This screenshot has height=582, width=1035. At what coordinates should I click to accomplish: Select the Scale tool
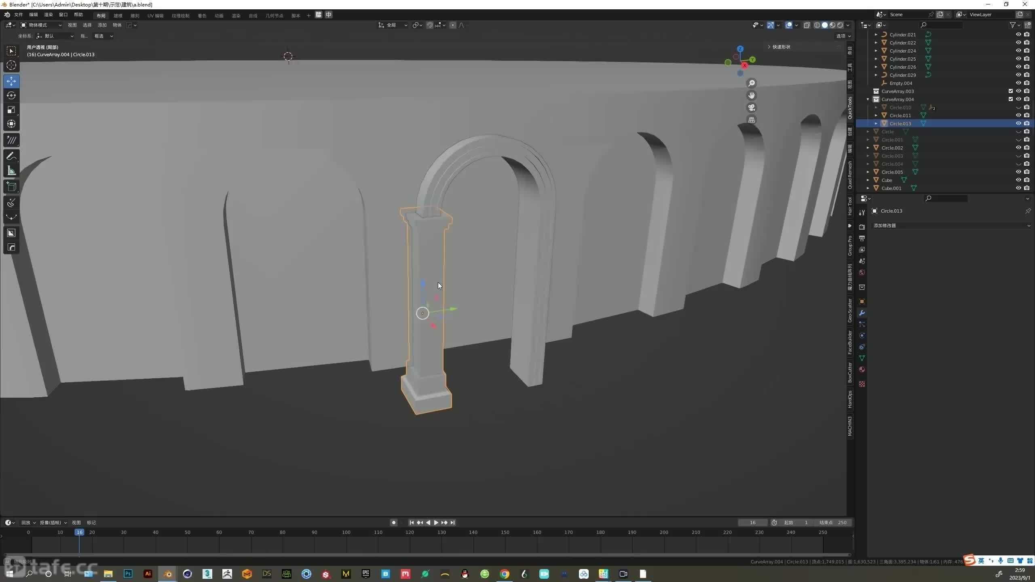pyautogui.click(x=11, y=110)
